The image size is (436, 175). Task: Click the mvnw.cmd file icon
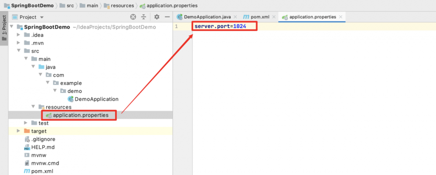click(x=27, y=163)
